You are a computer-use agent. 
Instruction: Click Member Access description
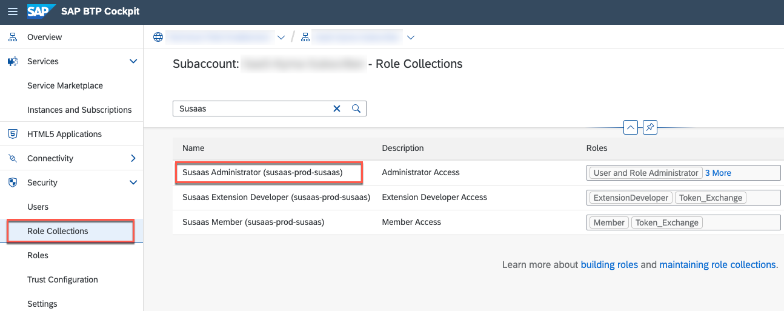[x=411, y=222]
